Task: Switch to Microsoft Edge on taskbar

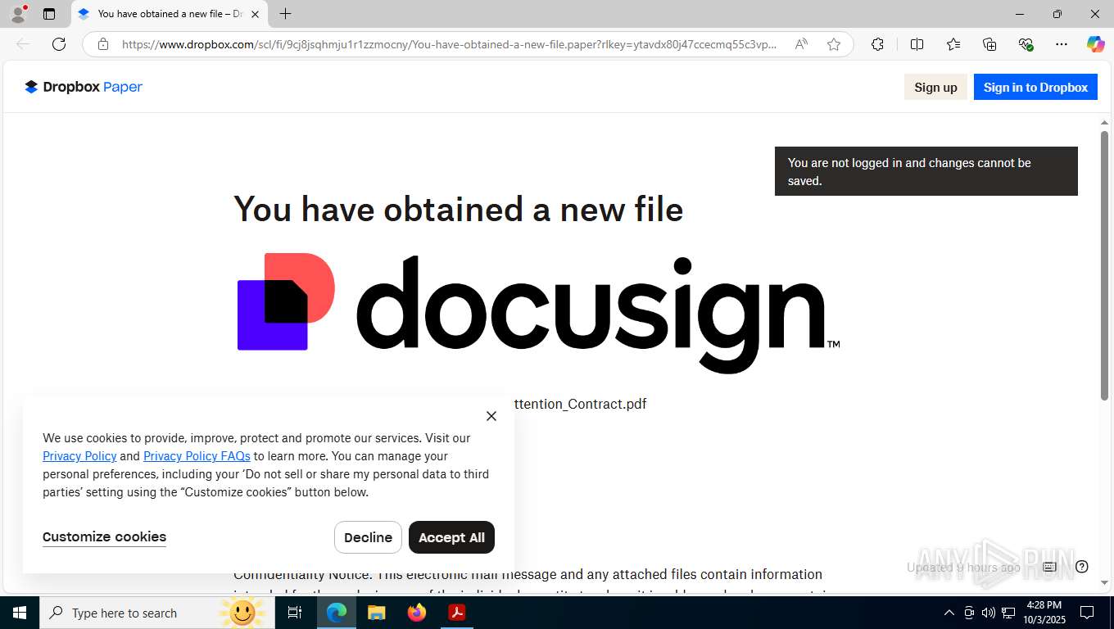Action: 337,613
